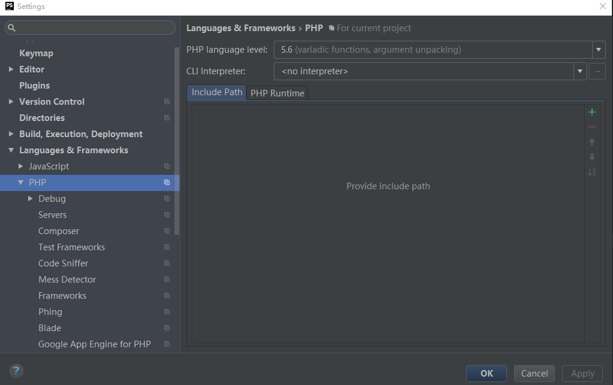
Task: Switch to the Include Path tab
Action: click(x=217, y=93)
